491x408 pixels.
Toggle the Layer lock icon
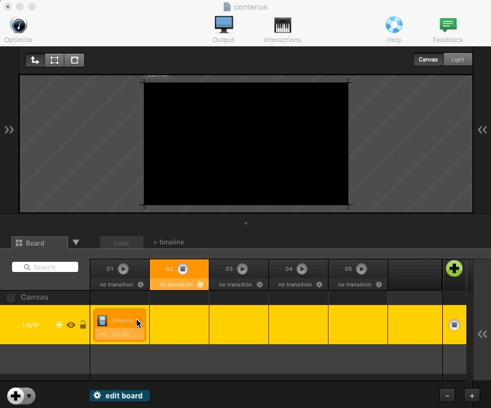click(83, 325)
